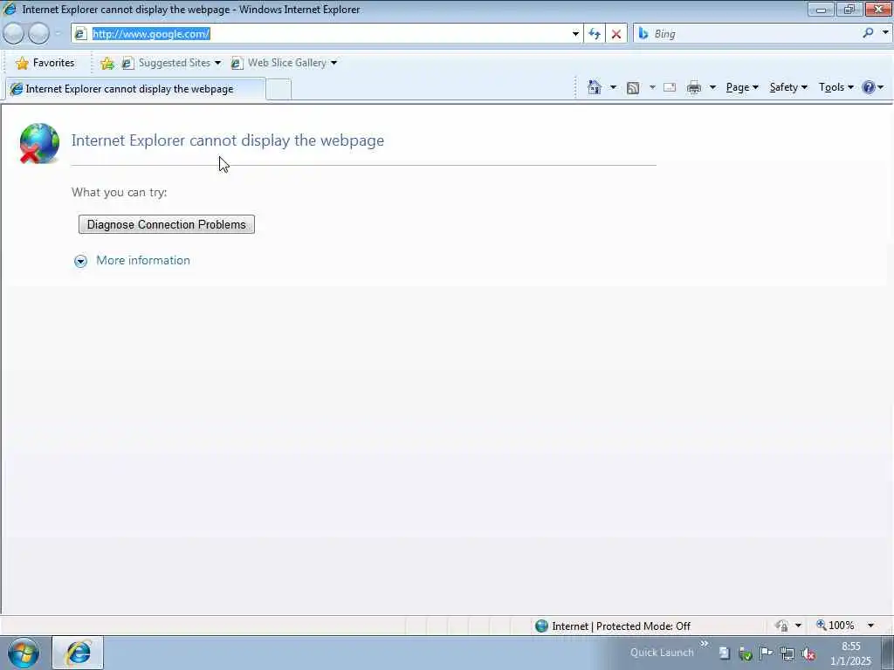Expand the Suggested Sites dropdown arrow
The height and width of the screenshot is (670, 894).
click(217, 63)
